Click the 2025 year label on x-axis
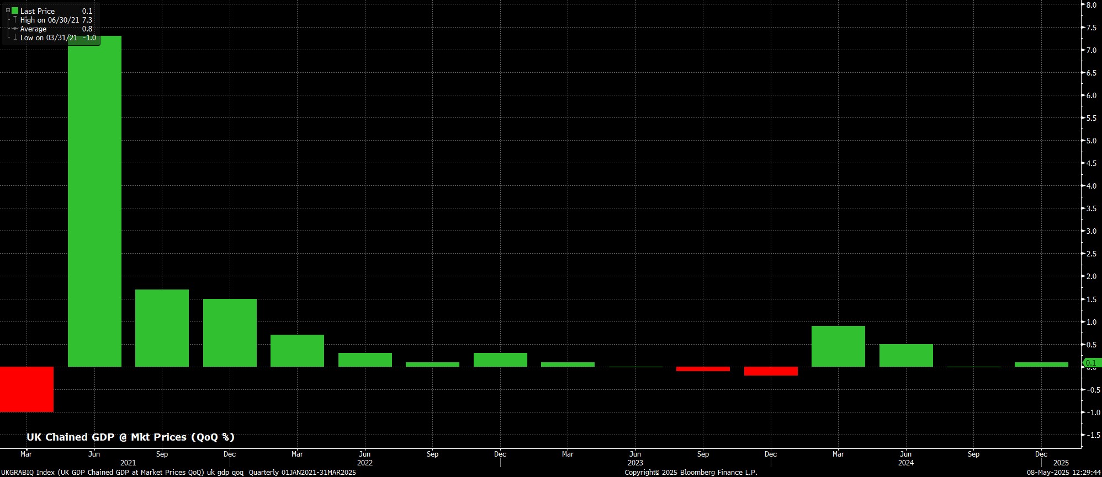This screenshot has height=477, width=1102. point(1061,463)
